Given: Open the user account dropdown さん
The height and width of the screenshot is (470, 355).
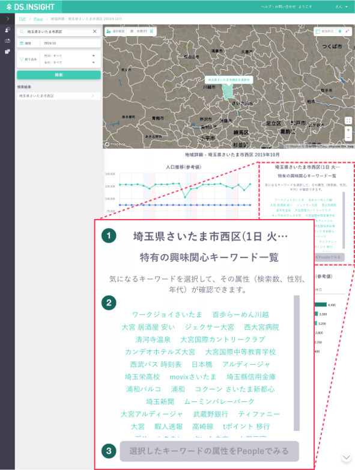Looking at the screenshot, I should click(x=342, y=7).
